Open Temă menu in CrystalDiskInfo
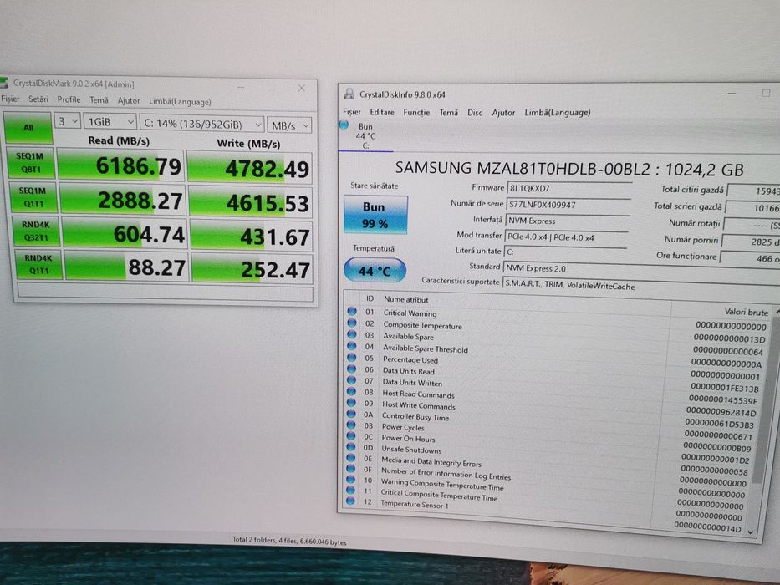Screen dimensions: 780x585 448,113
